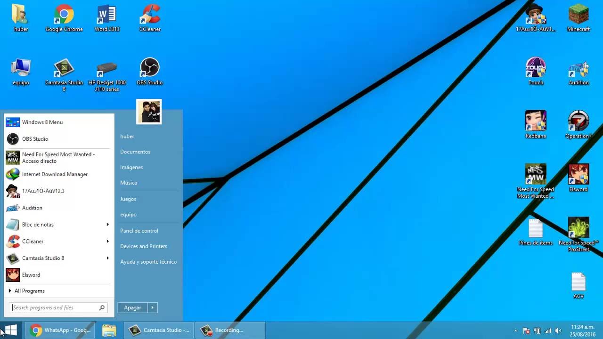
Task: Open the ACV file on desktop
Action: tap(579, 285)
